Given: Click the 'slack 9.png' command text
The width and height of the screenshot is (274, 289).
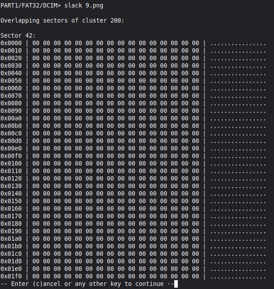Looking at the screenshot, I should point(84,5).
